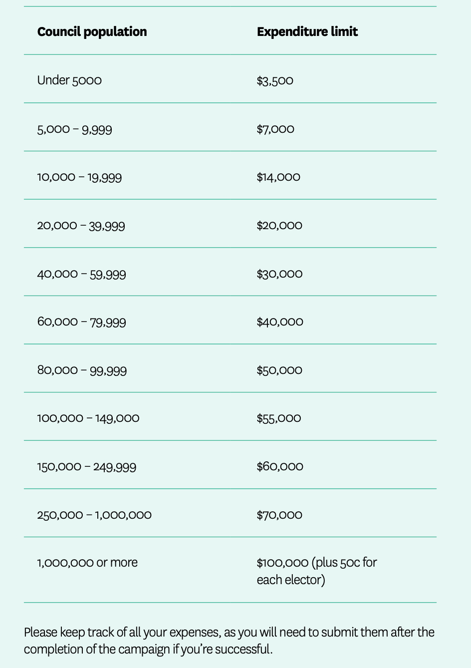Select the 100,000 – 149,000 population cell

[x=88, y=418]
